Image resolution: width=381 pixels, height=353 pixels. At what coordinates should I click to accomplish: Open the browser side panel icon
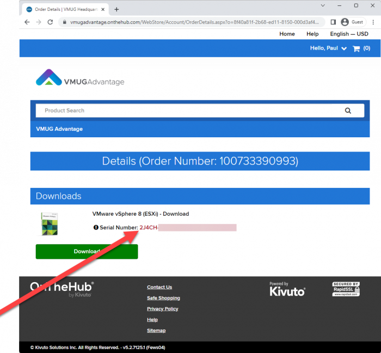click(333, 22)
